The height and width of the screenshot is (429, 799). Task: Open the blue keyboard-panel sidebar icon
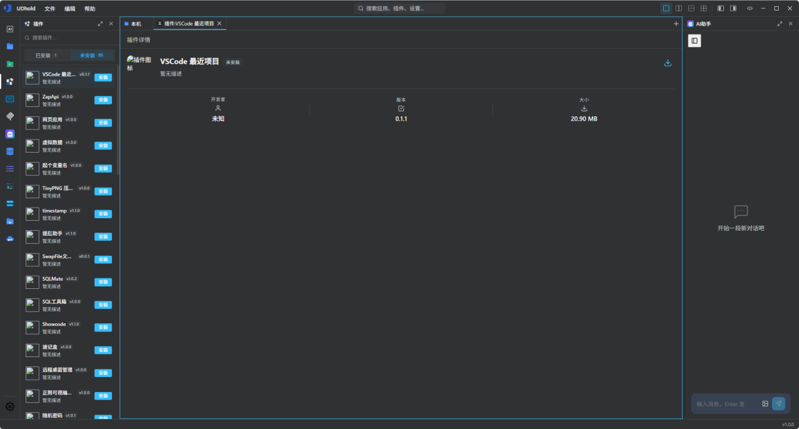(10, 99)
